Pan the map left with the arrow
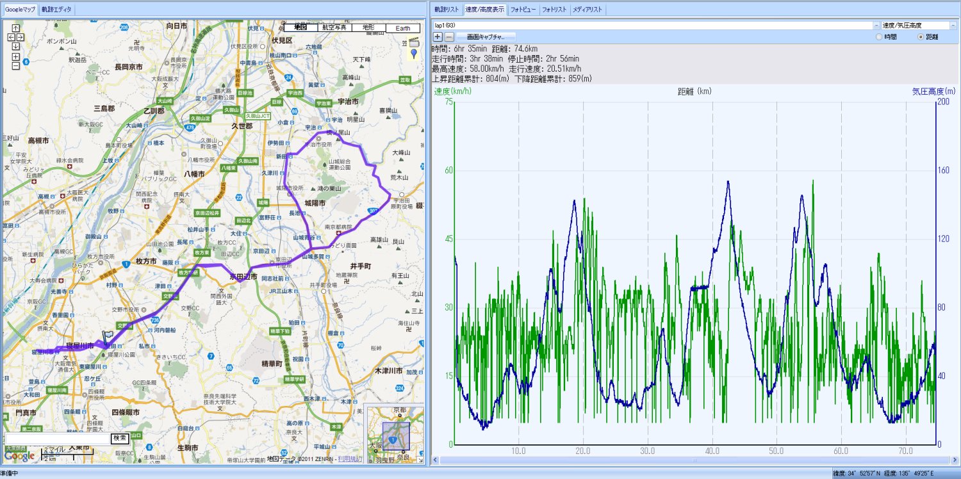This screenshot has width=961, height=479. pyautogui.click(x=12, y=37)
